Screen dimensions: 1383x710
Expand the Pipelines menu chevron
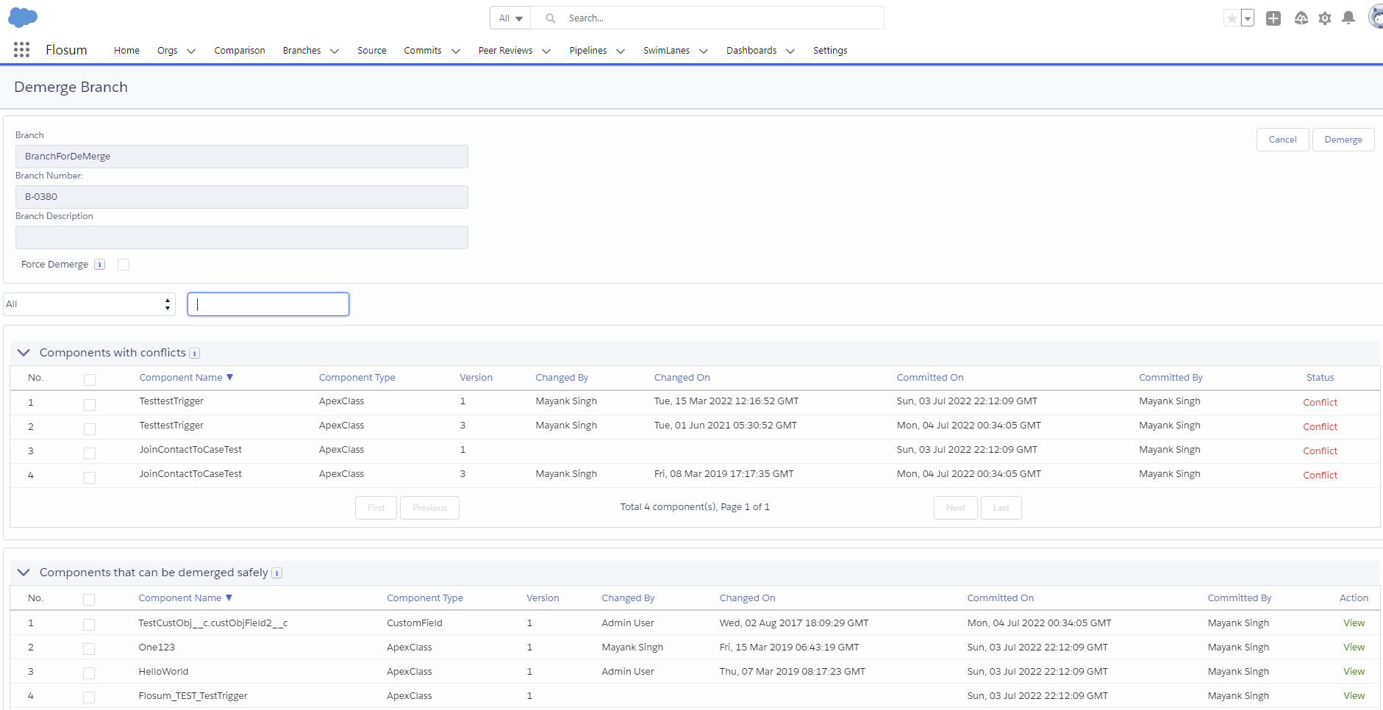click(x=621, y=51)
